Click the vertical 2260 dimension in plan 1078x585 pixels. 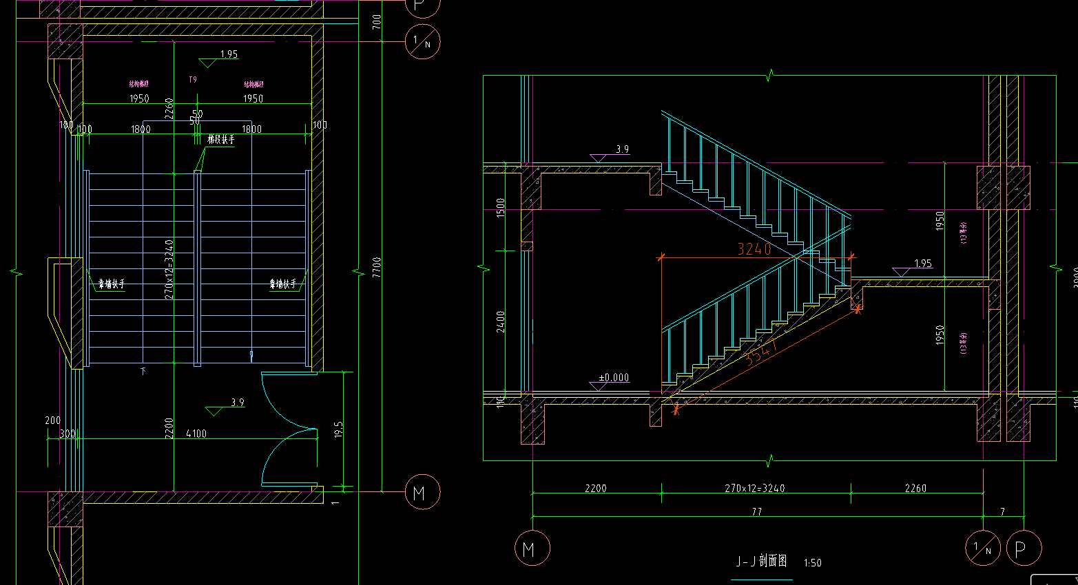pos(169,109)
